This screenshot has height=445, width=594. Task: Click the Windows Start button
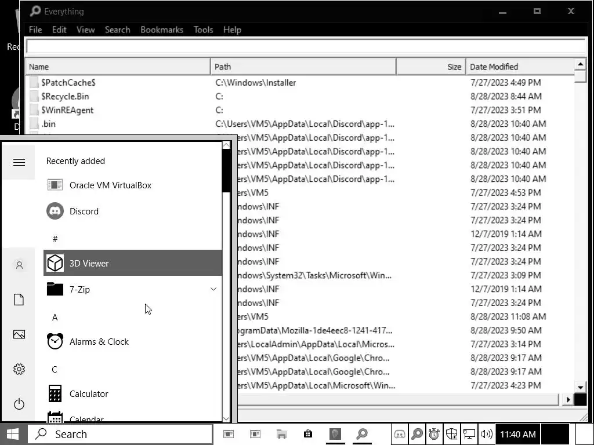pos(13,434)
